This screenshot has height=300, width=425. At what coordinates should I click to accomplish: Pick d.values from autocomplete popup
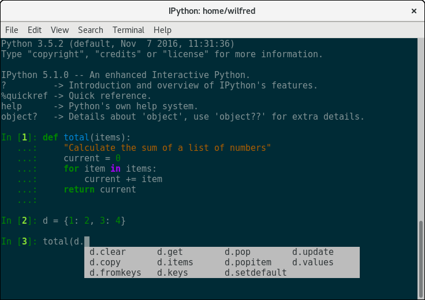click(312, 262)
